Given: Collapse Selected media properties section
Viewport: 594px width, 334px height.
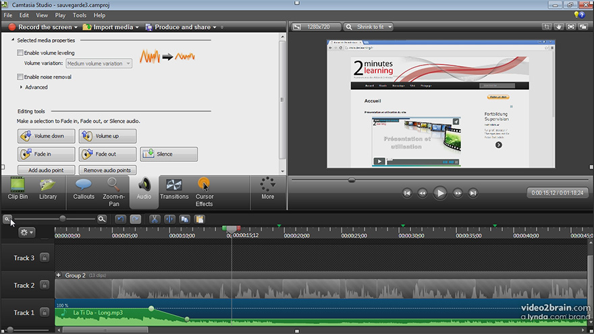Looking at the screenshot, I should pos(13,40).
